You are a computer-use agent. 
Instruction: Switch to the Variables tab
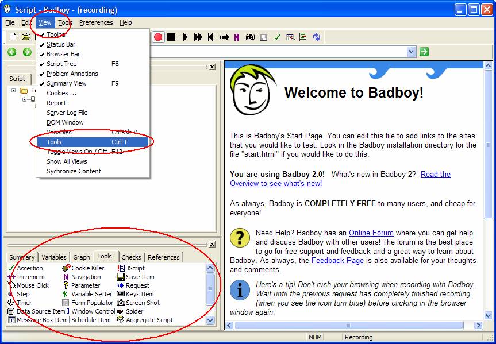[54, 257]
